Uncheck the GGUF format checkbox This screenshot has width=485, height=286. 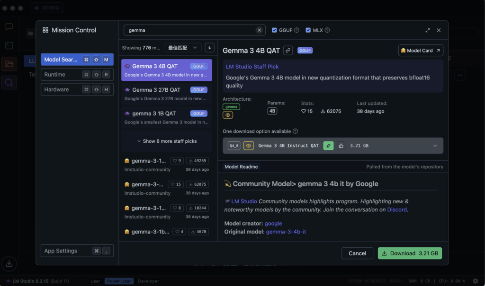[274, 30]
